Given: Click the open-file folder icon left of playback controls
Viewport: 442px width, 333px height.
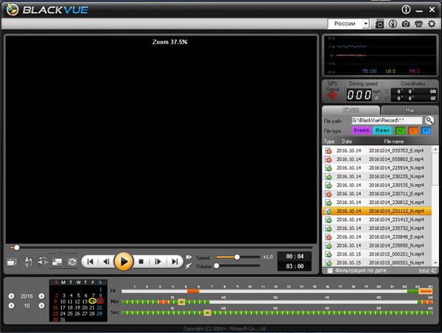Looking at the screenshot, I should 12,262.
